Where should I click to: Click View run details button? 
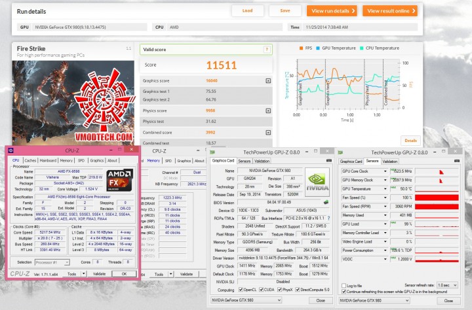point(332,11)
